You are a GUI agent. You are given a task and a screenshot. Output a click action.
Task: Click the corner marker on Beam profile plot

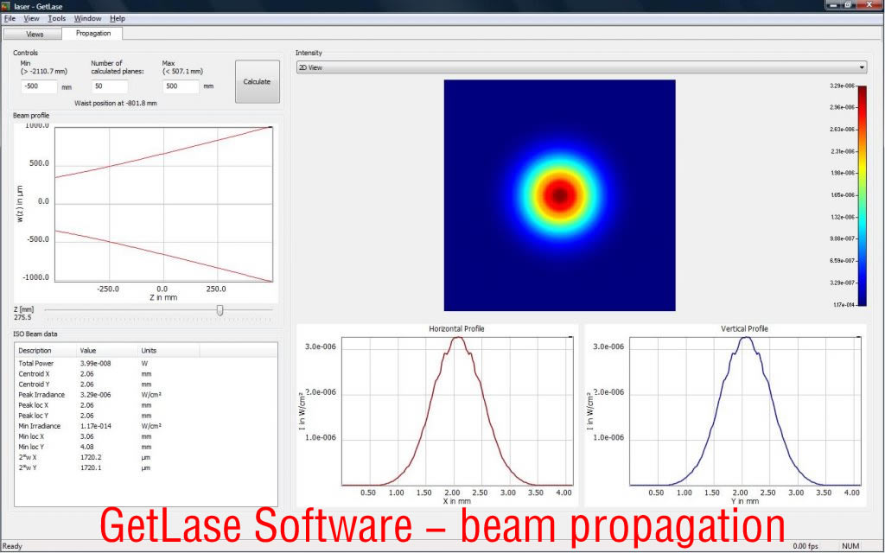pyautogui.click(x=271, y=128)
